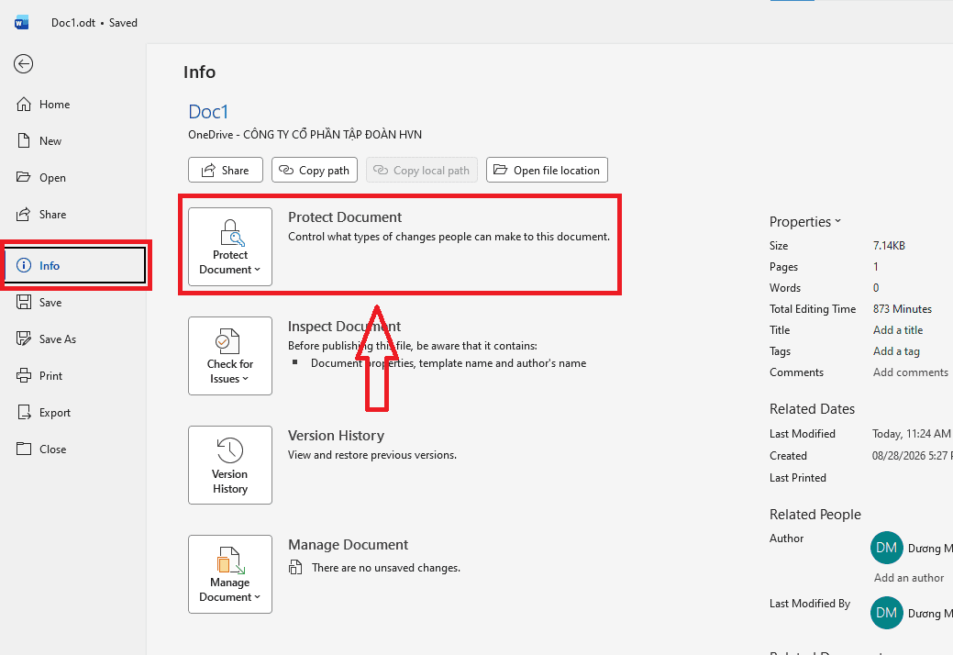Open the Export page
This screenshot has width=953, height=655.
73,413
